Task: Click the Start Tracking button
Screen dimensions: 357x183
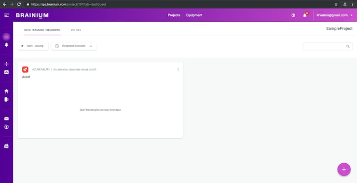Action: click(33, 46)
